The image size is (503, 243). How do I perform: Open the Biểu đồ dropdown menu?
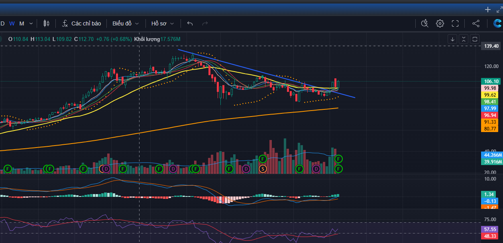126,23
